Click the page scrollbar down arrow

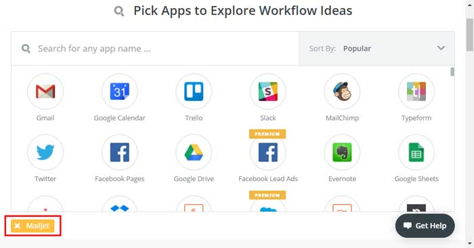(469, 243)
